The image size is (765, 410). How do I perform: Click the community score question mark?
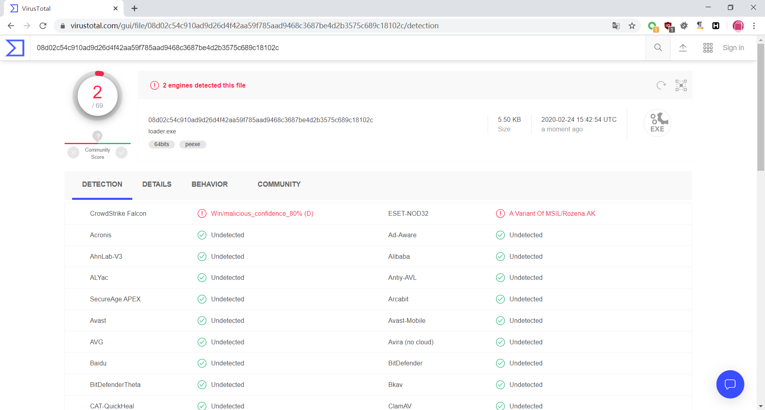pyautogui.click(x=98, y=136)
